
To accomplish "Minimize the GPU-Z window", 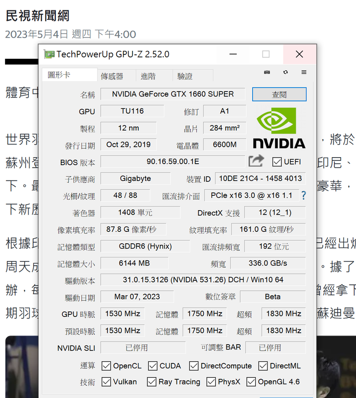I will (233, 54).
